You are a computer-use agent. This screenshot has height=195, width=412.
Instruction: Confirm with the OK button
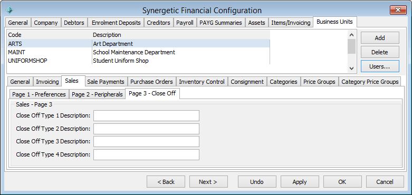[342, 182]
